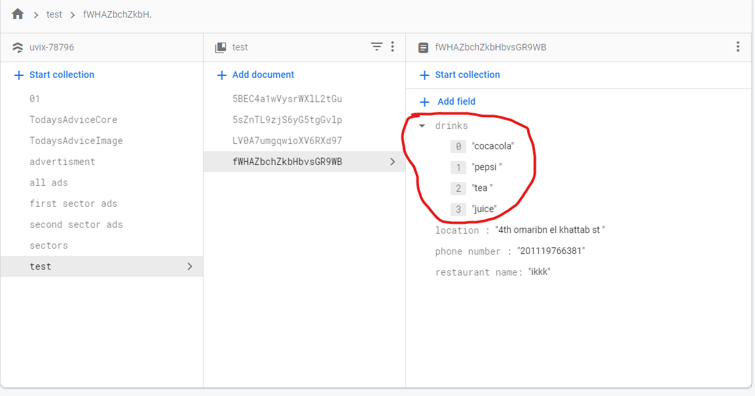The width and height of the screenshot is (755, 396).
Task: Open the filter list icon for test
Action: 377,46
